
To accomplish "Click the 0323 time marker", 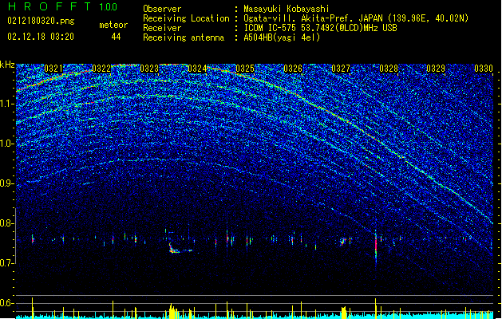I will click(x=149, y=69).
